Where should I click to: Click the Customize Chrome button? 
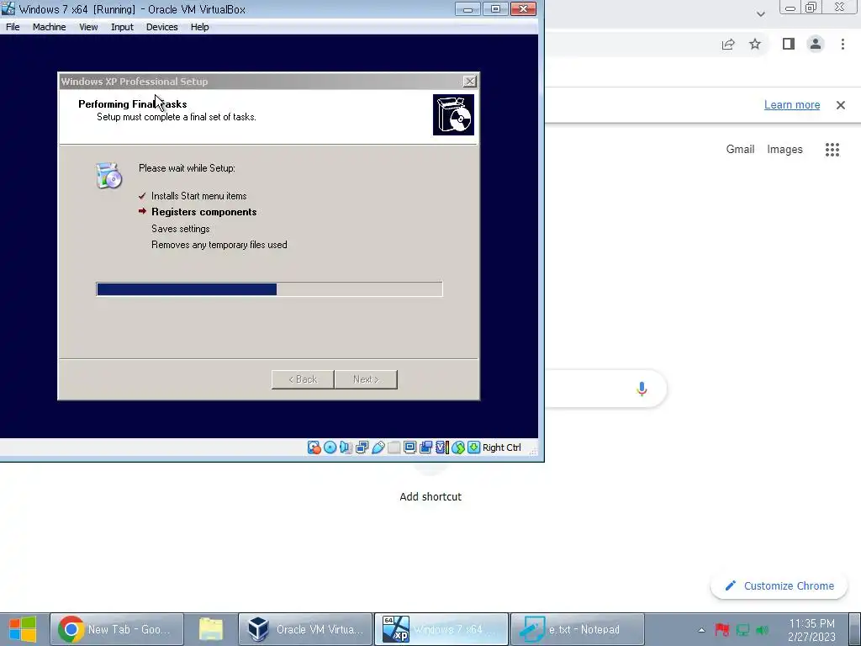[x=779, y=586]
